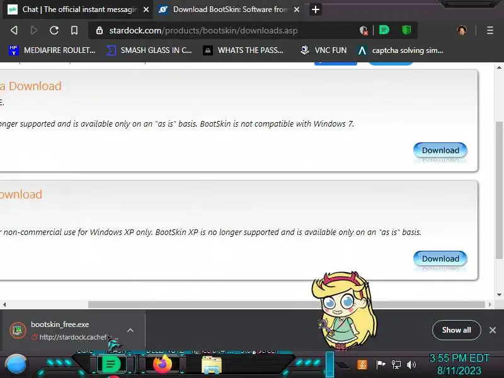Expand the bootskin_free.exe download options chevron
Viewport: 504px width, 378px height.
click(x=130, y=330)
